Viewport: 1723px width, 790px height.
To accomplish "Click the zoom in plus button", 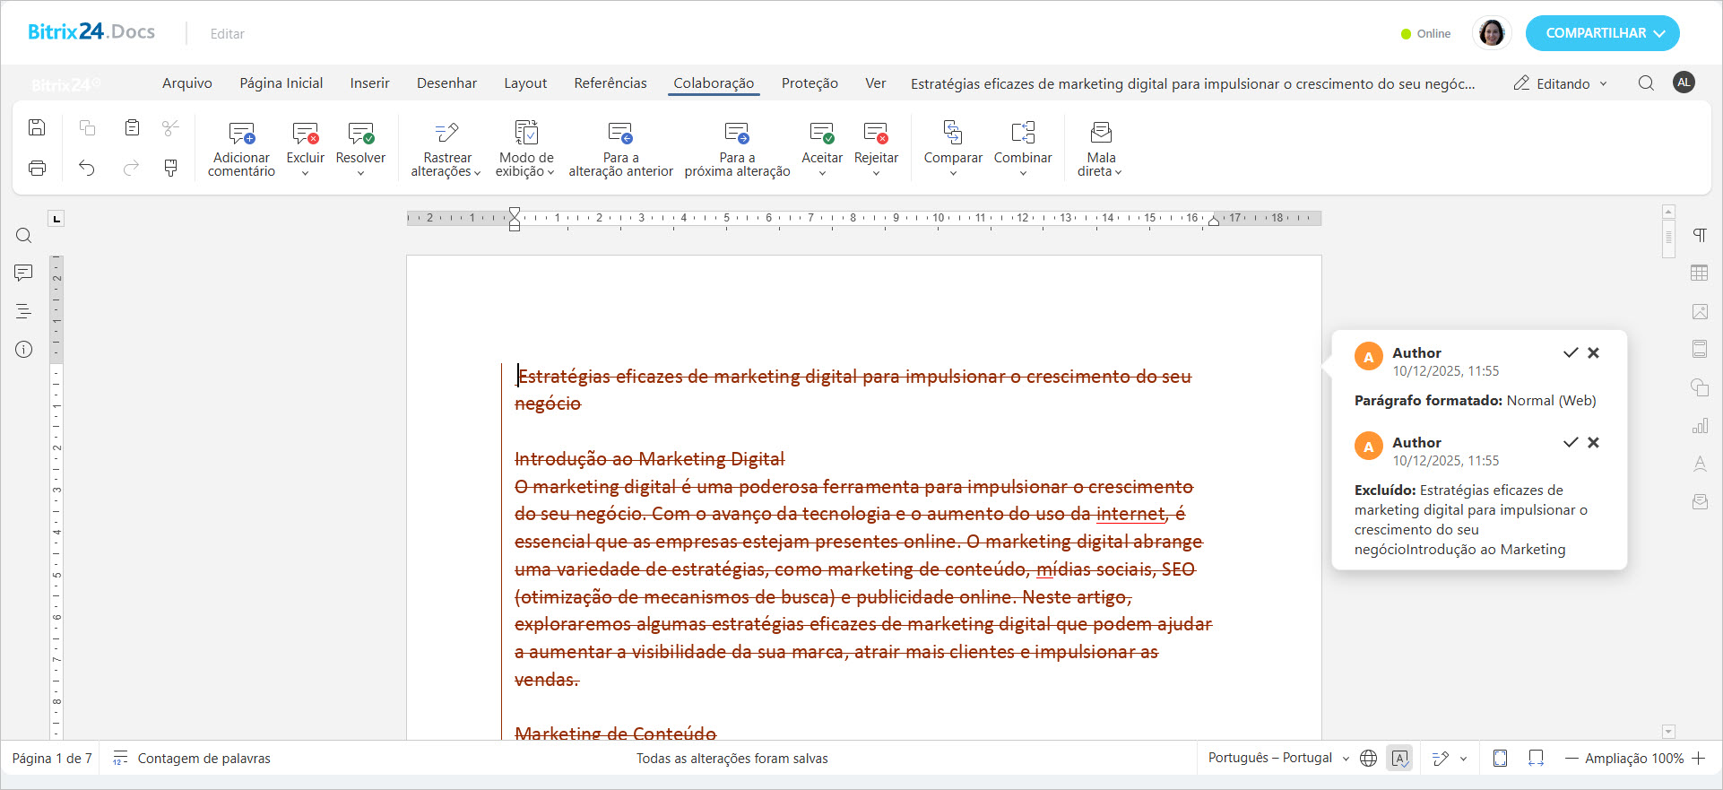I will [1699, 759].
